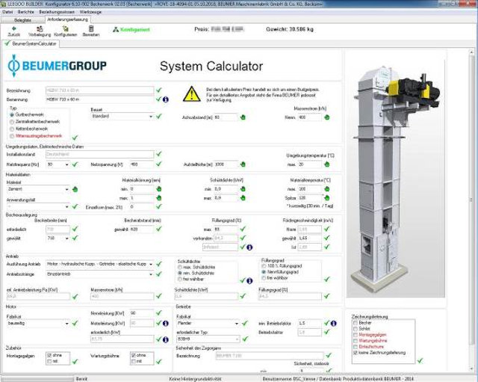Viewport: 478px width, 382px height.
Task: Select the BeumerSystemCalculator tab
Action: [31, 44]
